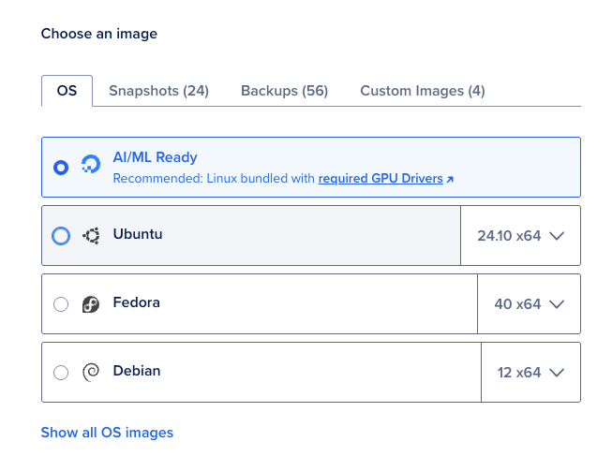Viewport: 612px width, 471px height.
Task: Open the Backups (56) tab
Action: point(285,91)
